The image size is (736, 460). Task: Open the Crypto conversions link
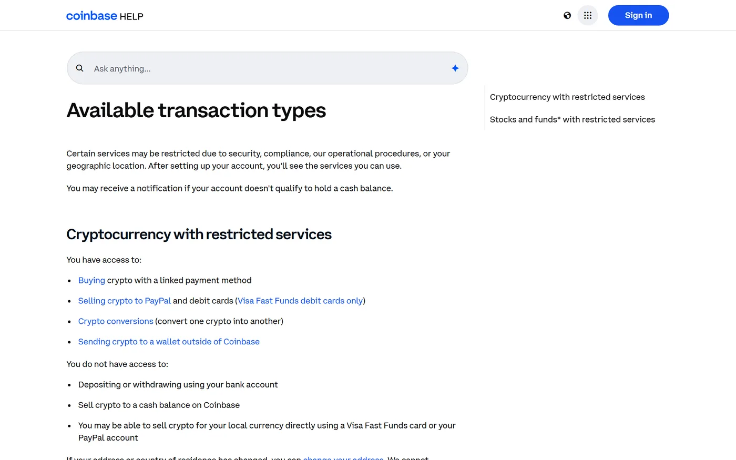coord(116,321)
